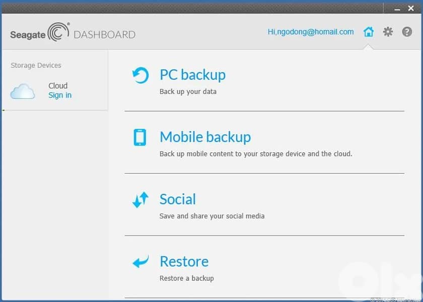This screenshot has width=423, height=302.
Task: Open settings via the gear icon
Action: (x=388, y=32)
